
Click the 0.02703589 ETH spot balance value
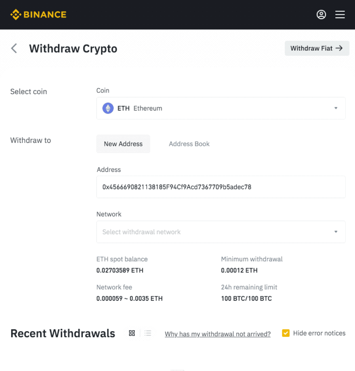coord(120,270)
